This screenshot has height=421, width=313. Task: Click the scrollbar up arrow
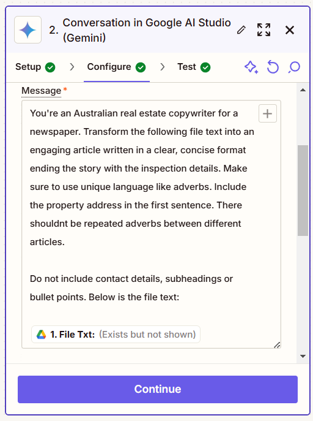pos(303,90)
